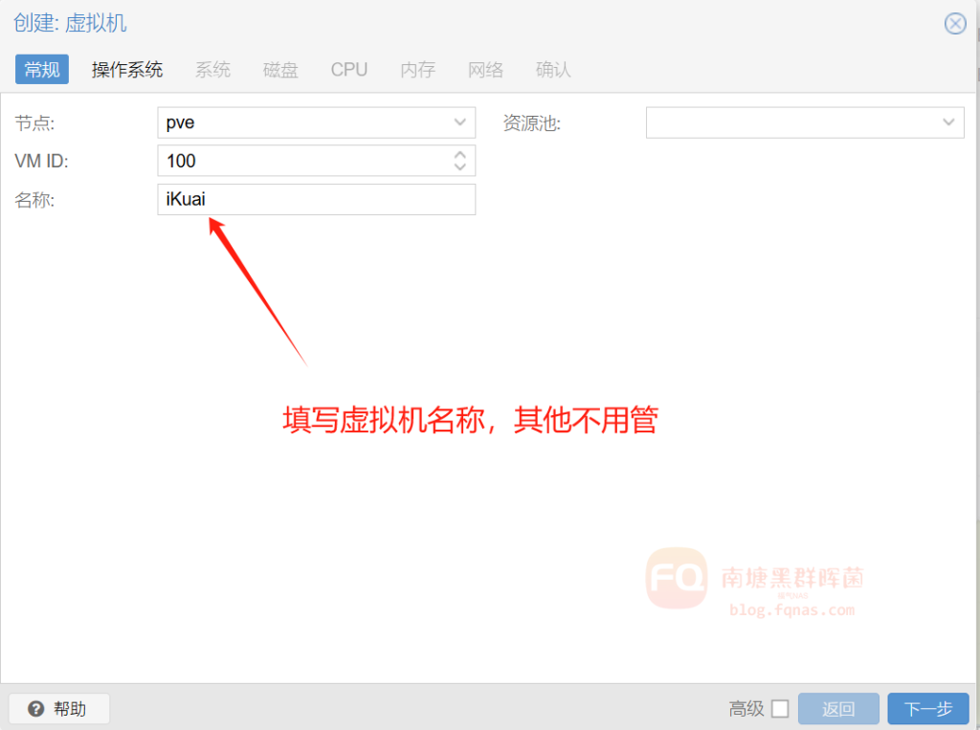The image size is (980, 730).
Task: Focus the 名称 field containing iKuai
Action: pos(316,200)
